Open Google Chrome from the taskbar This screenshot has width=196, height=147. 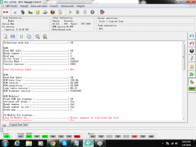point(53,143)
